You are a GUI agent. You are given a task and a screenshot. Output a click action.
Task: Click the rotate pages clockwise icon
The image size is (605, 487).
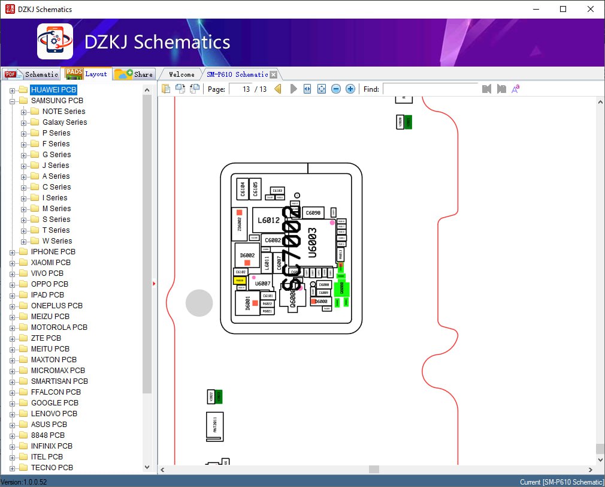(x=180, y=89)
